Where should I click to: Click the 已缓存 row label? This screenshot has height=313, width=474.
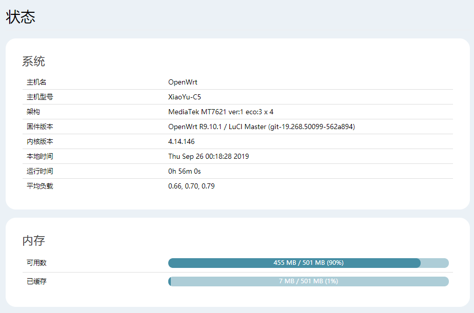point(36,281)
